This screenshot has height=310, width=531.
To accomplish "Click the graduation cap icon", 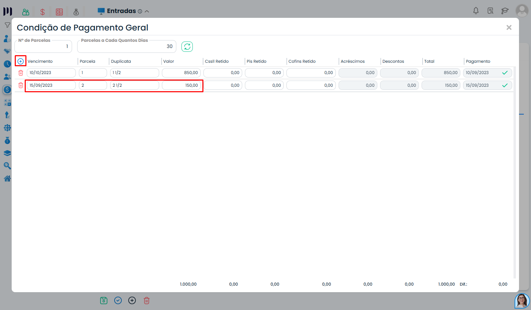I will tap(505, 11).
